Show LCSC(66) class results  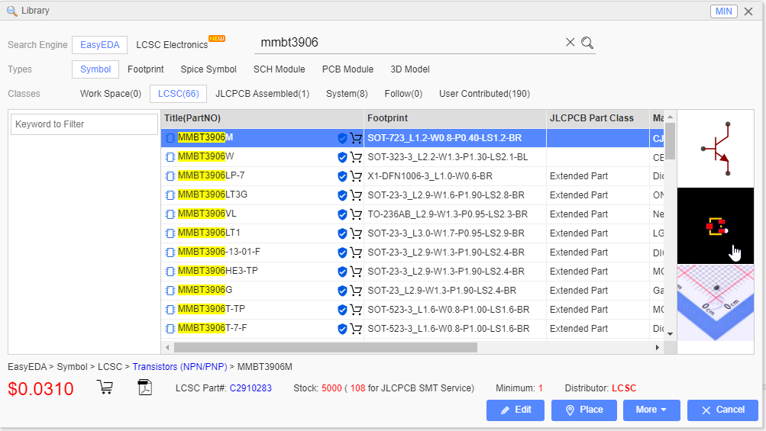(x=178, y=94)
